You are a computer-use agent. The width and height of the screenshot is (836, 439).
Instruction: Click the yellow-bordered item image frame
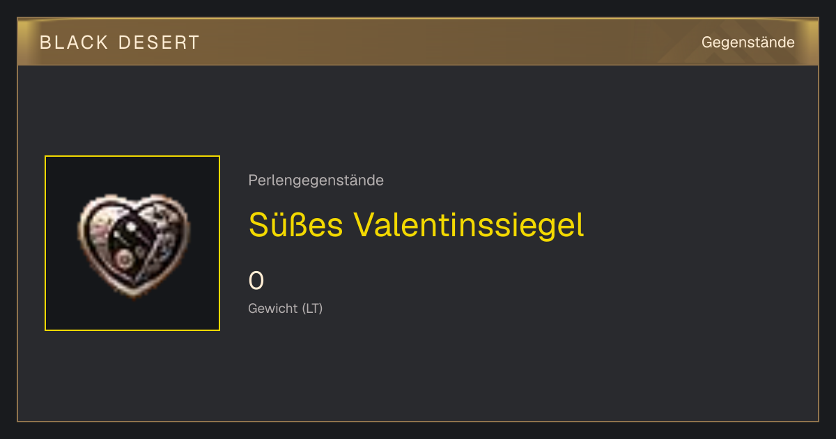[132, 243]
